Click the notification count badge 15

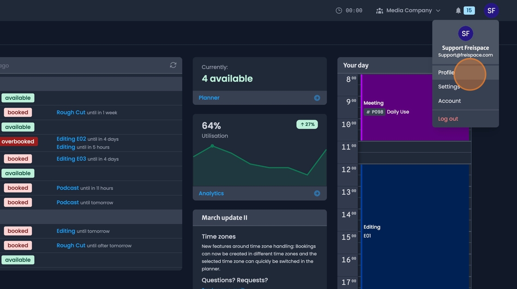(469, 11)
